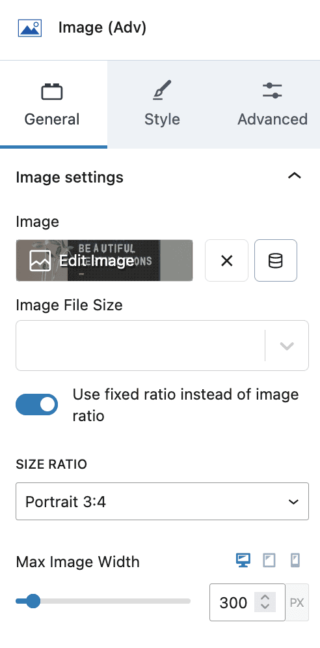
Task: Open the Image File Size dropdown
Action: pos(162,346)
